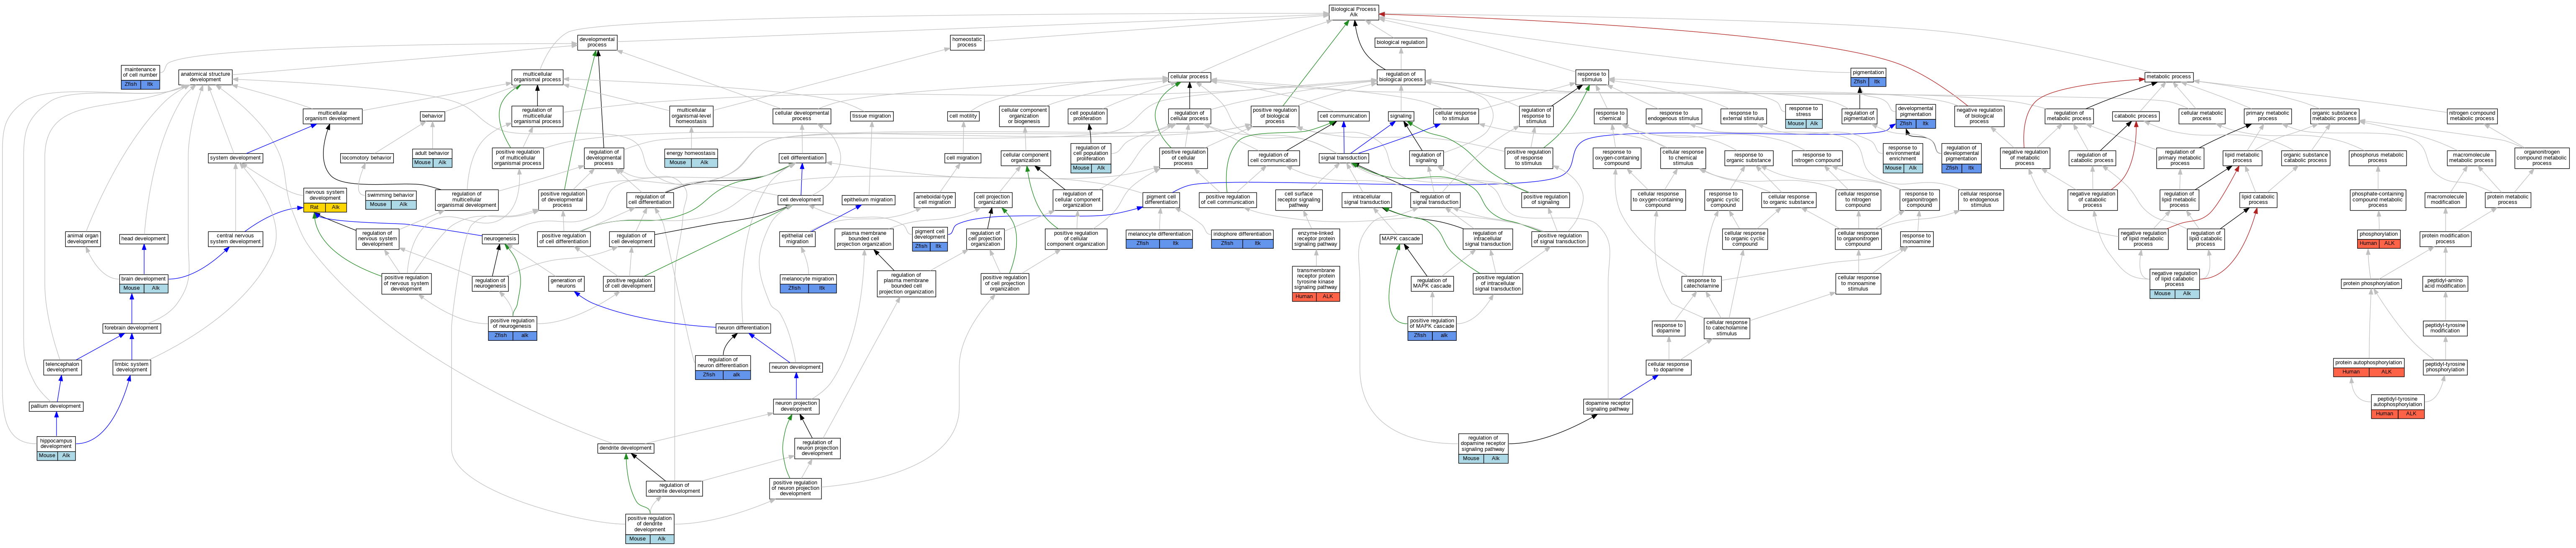Select the 'protein modification process' node

[2444, 239]
